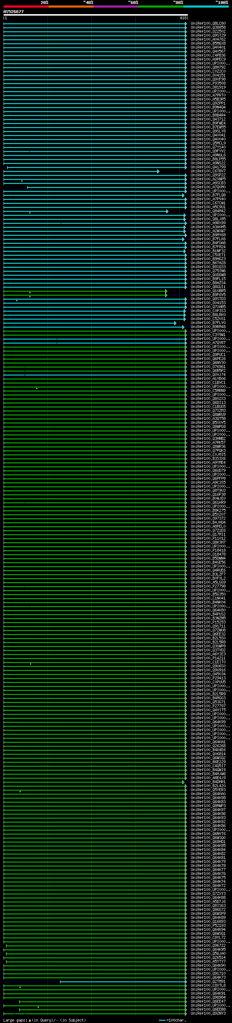
Task: Select the UniRef100_C5XET1 label
Action: click(x=208, y=255)
